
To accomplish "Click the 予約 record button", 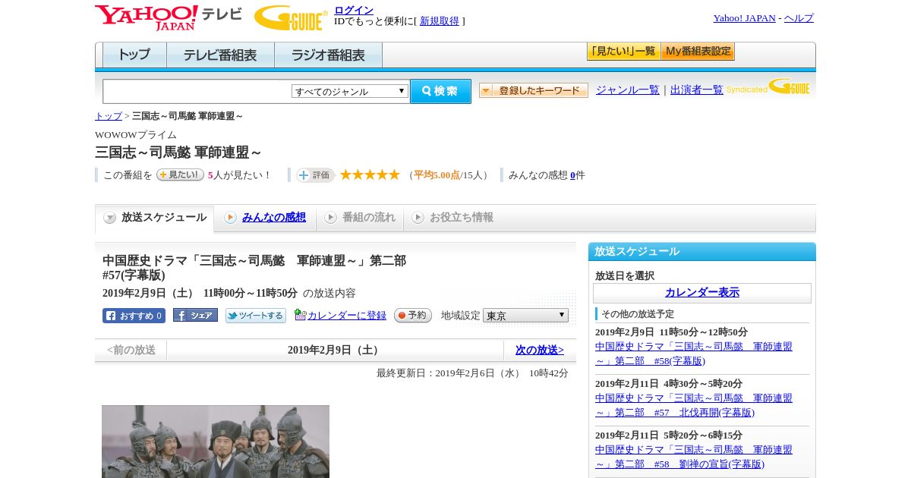I will click(413, 315).
